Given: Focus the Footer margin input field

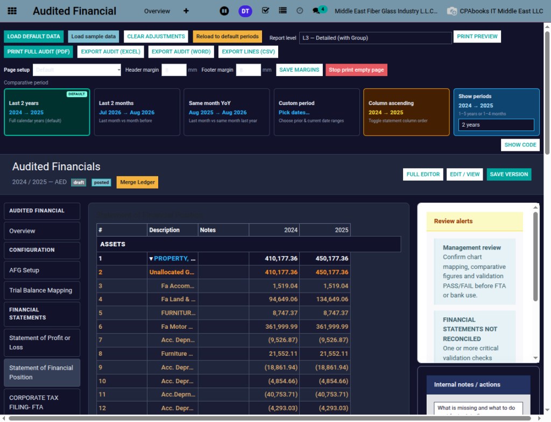Looking at the screenshot, I should (249, 70).
